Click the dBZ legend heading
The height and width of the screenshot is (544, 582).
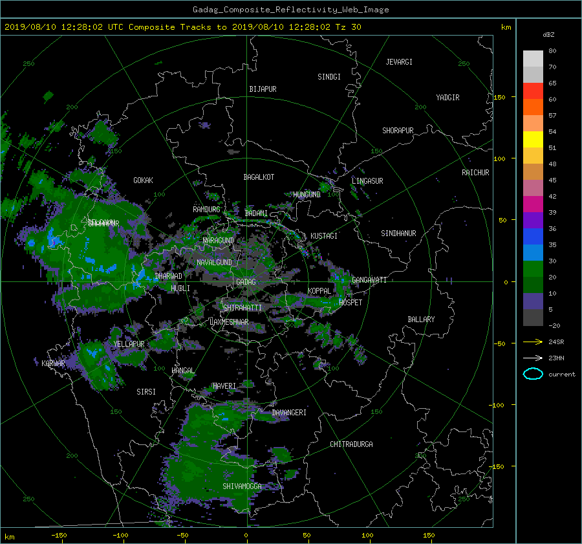pos(548,34)
